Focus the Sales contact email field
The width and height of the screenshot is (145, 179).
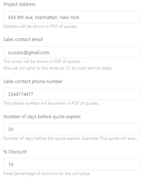pos(71,52)
